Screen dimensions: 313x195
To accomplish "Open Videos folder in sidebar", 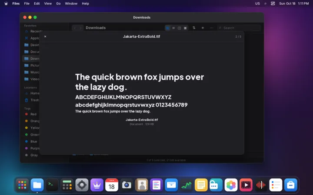I will coord(32,79).
